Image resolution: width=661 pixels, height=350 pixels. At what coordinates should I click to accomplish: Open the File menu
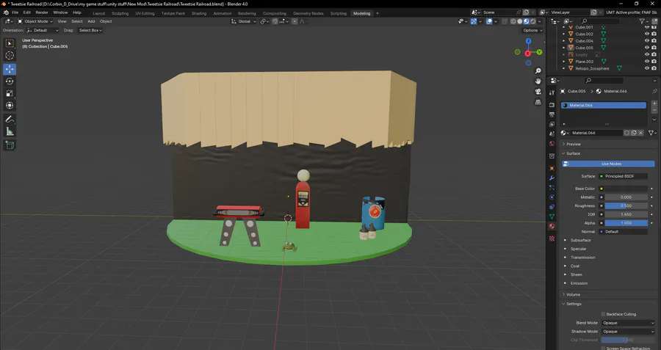(x=15, y=12)
